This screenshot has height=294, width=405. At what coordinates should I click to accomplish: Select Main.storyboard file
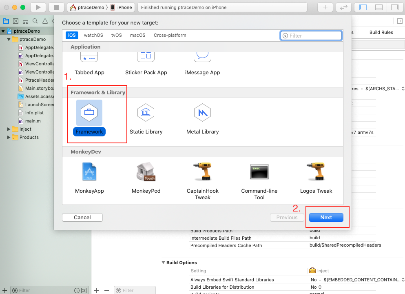point(36,89)
